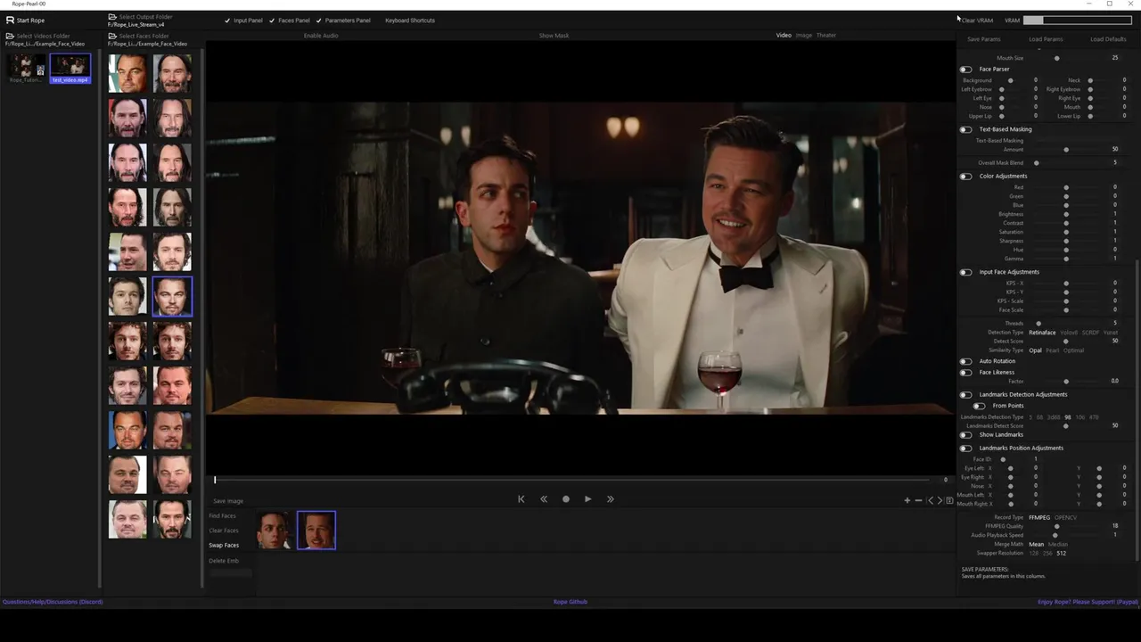The width and height of the screenshot is (1141, 642).
Task: Enable Landmarks Position Adjustments toggle
Action: pyautogui.click(x=965, y=449)
